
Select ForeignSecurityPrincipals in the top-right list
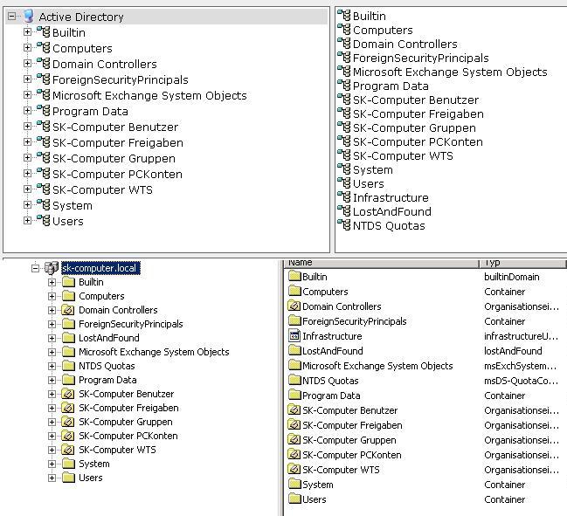point(420,58)
